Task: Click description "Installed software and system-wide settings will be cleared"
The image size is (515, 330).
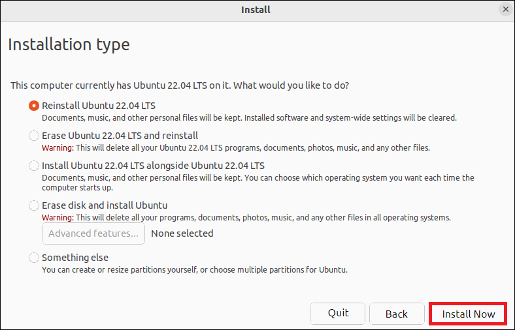Action: pos(350,117)
